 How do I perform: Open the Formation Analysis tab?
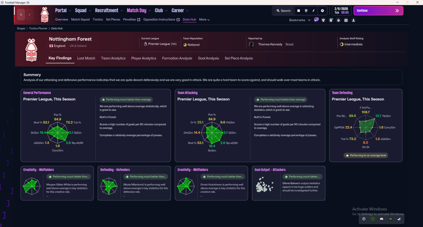click(177, 58)
